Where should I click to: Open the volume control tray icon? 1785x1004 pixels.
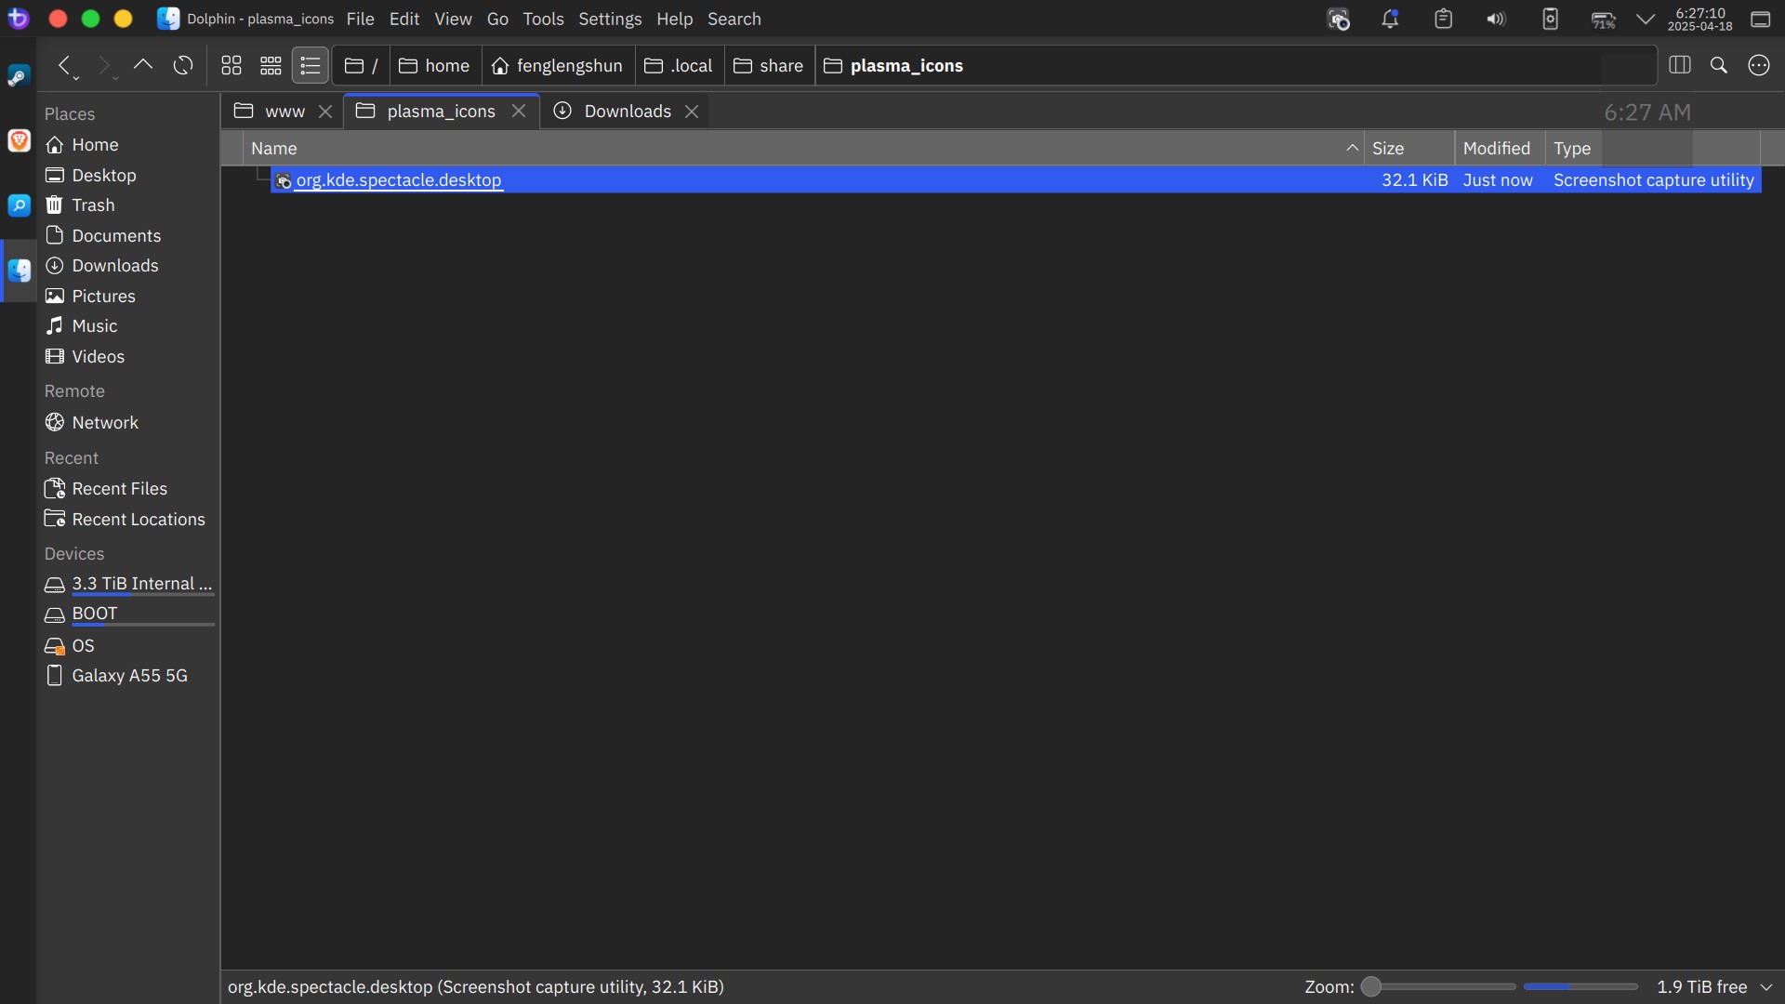click(1496, 20)
